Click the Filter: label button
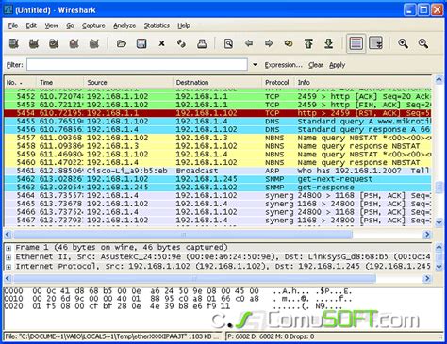This screenshot has height=344, width=447. pyautogui.click(x=15, y=65)
